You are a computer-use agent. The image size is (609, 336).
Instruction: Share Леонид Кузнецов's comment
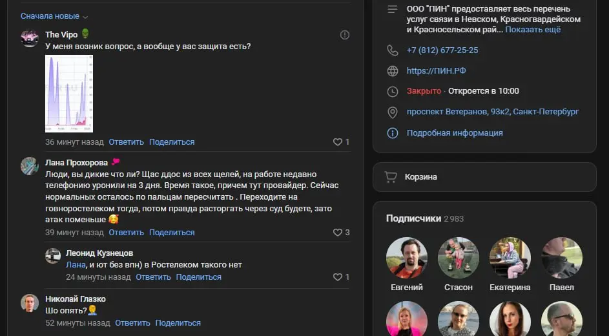click(x=198, y=277)
